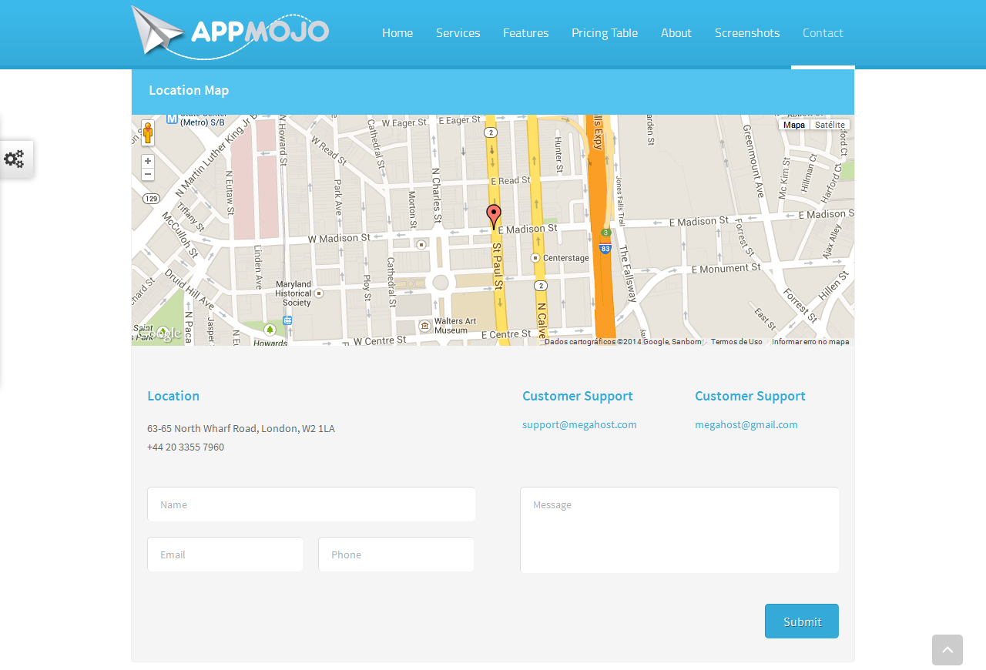
Task: Click the Google watermark on the map
Action: 158,332
